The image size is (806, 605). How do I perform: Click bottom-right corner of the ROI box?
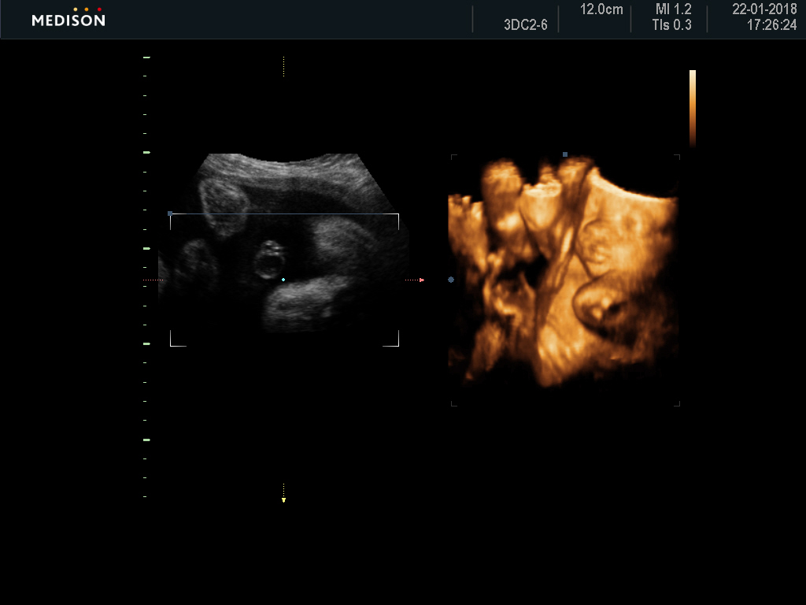(x=398, y=345)
